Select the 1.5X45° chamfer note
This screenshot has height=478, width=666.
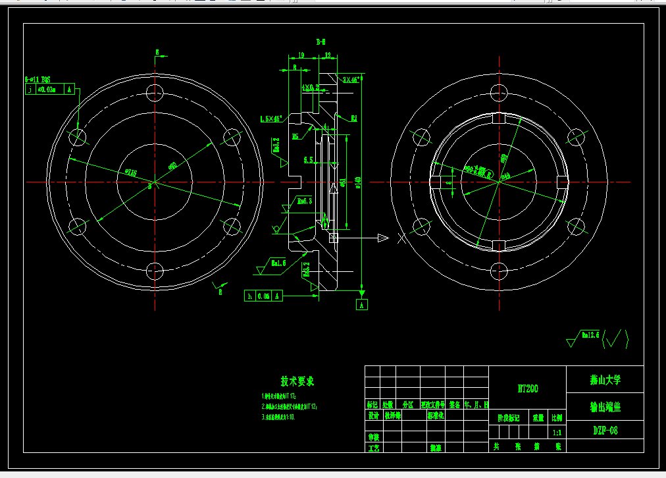coord(271,119)
